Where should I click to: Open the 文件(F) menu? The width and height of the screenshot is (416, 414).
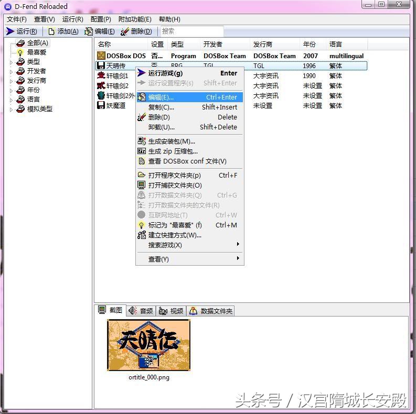[17, 19]
